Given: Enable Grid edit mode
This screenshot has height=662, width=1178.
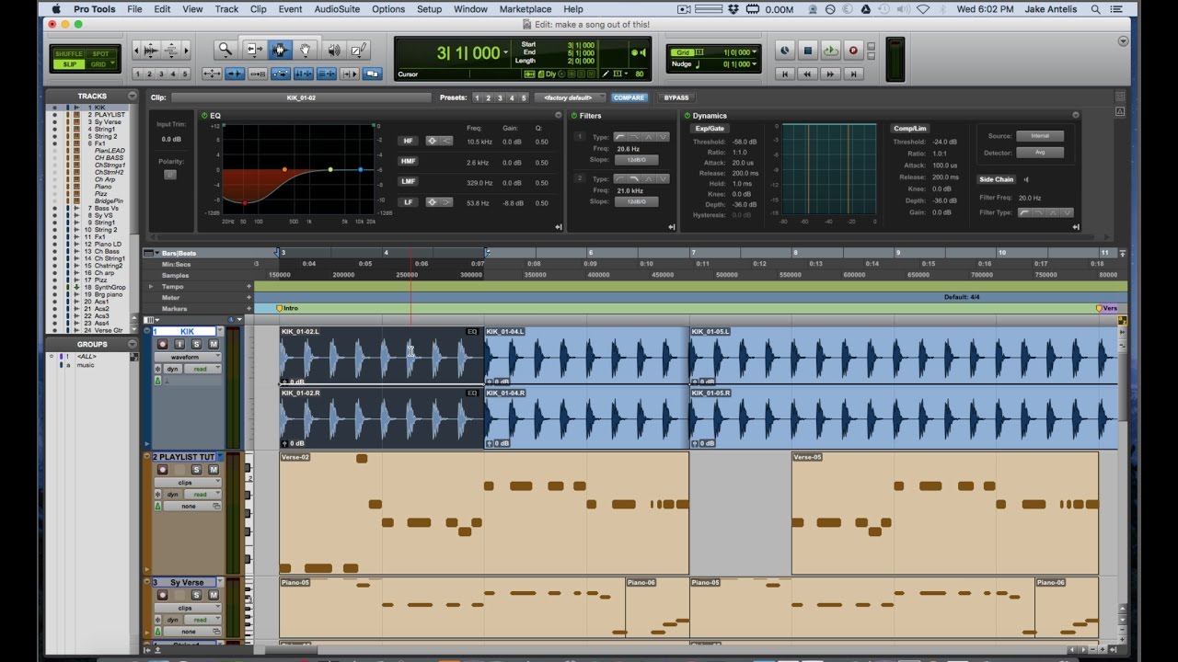Looking at the screenshot, I should (x=100, y=64).
